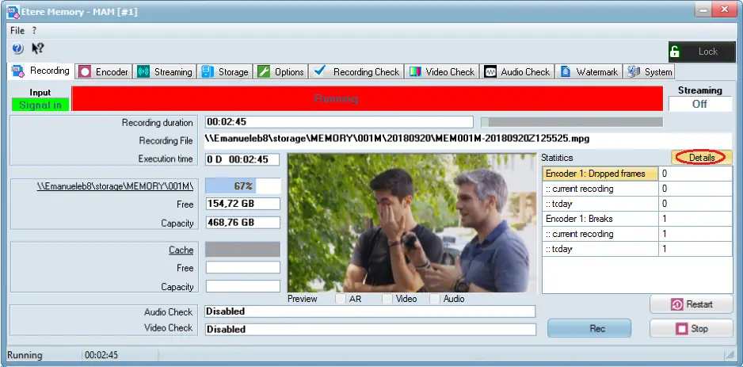The width and height of the screenshot is (743, 367).
Task: Open the Encoder tab
Action: pyautogui.click(x=104, y=72)
